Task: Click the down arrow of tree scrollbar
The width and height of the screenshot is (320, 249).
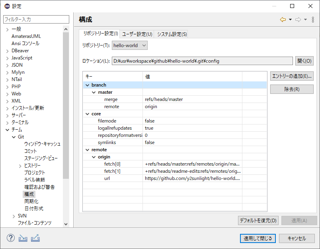Action: coord(66,224)
